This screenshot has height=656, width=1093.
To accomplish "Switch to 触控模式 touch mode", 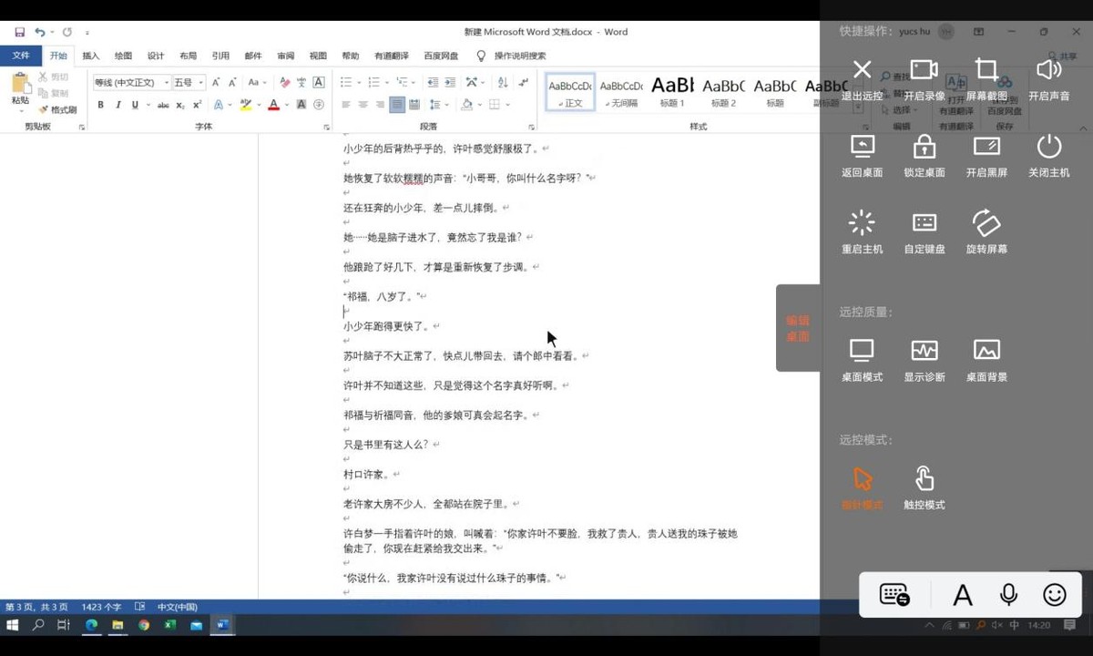I will point(924,479).
